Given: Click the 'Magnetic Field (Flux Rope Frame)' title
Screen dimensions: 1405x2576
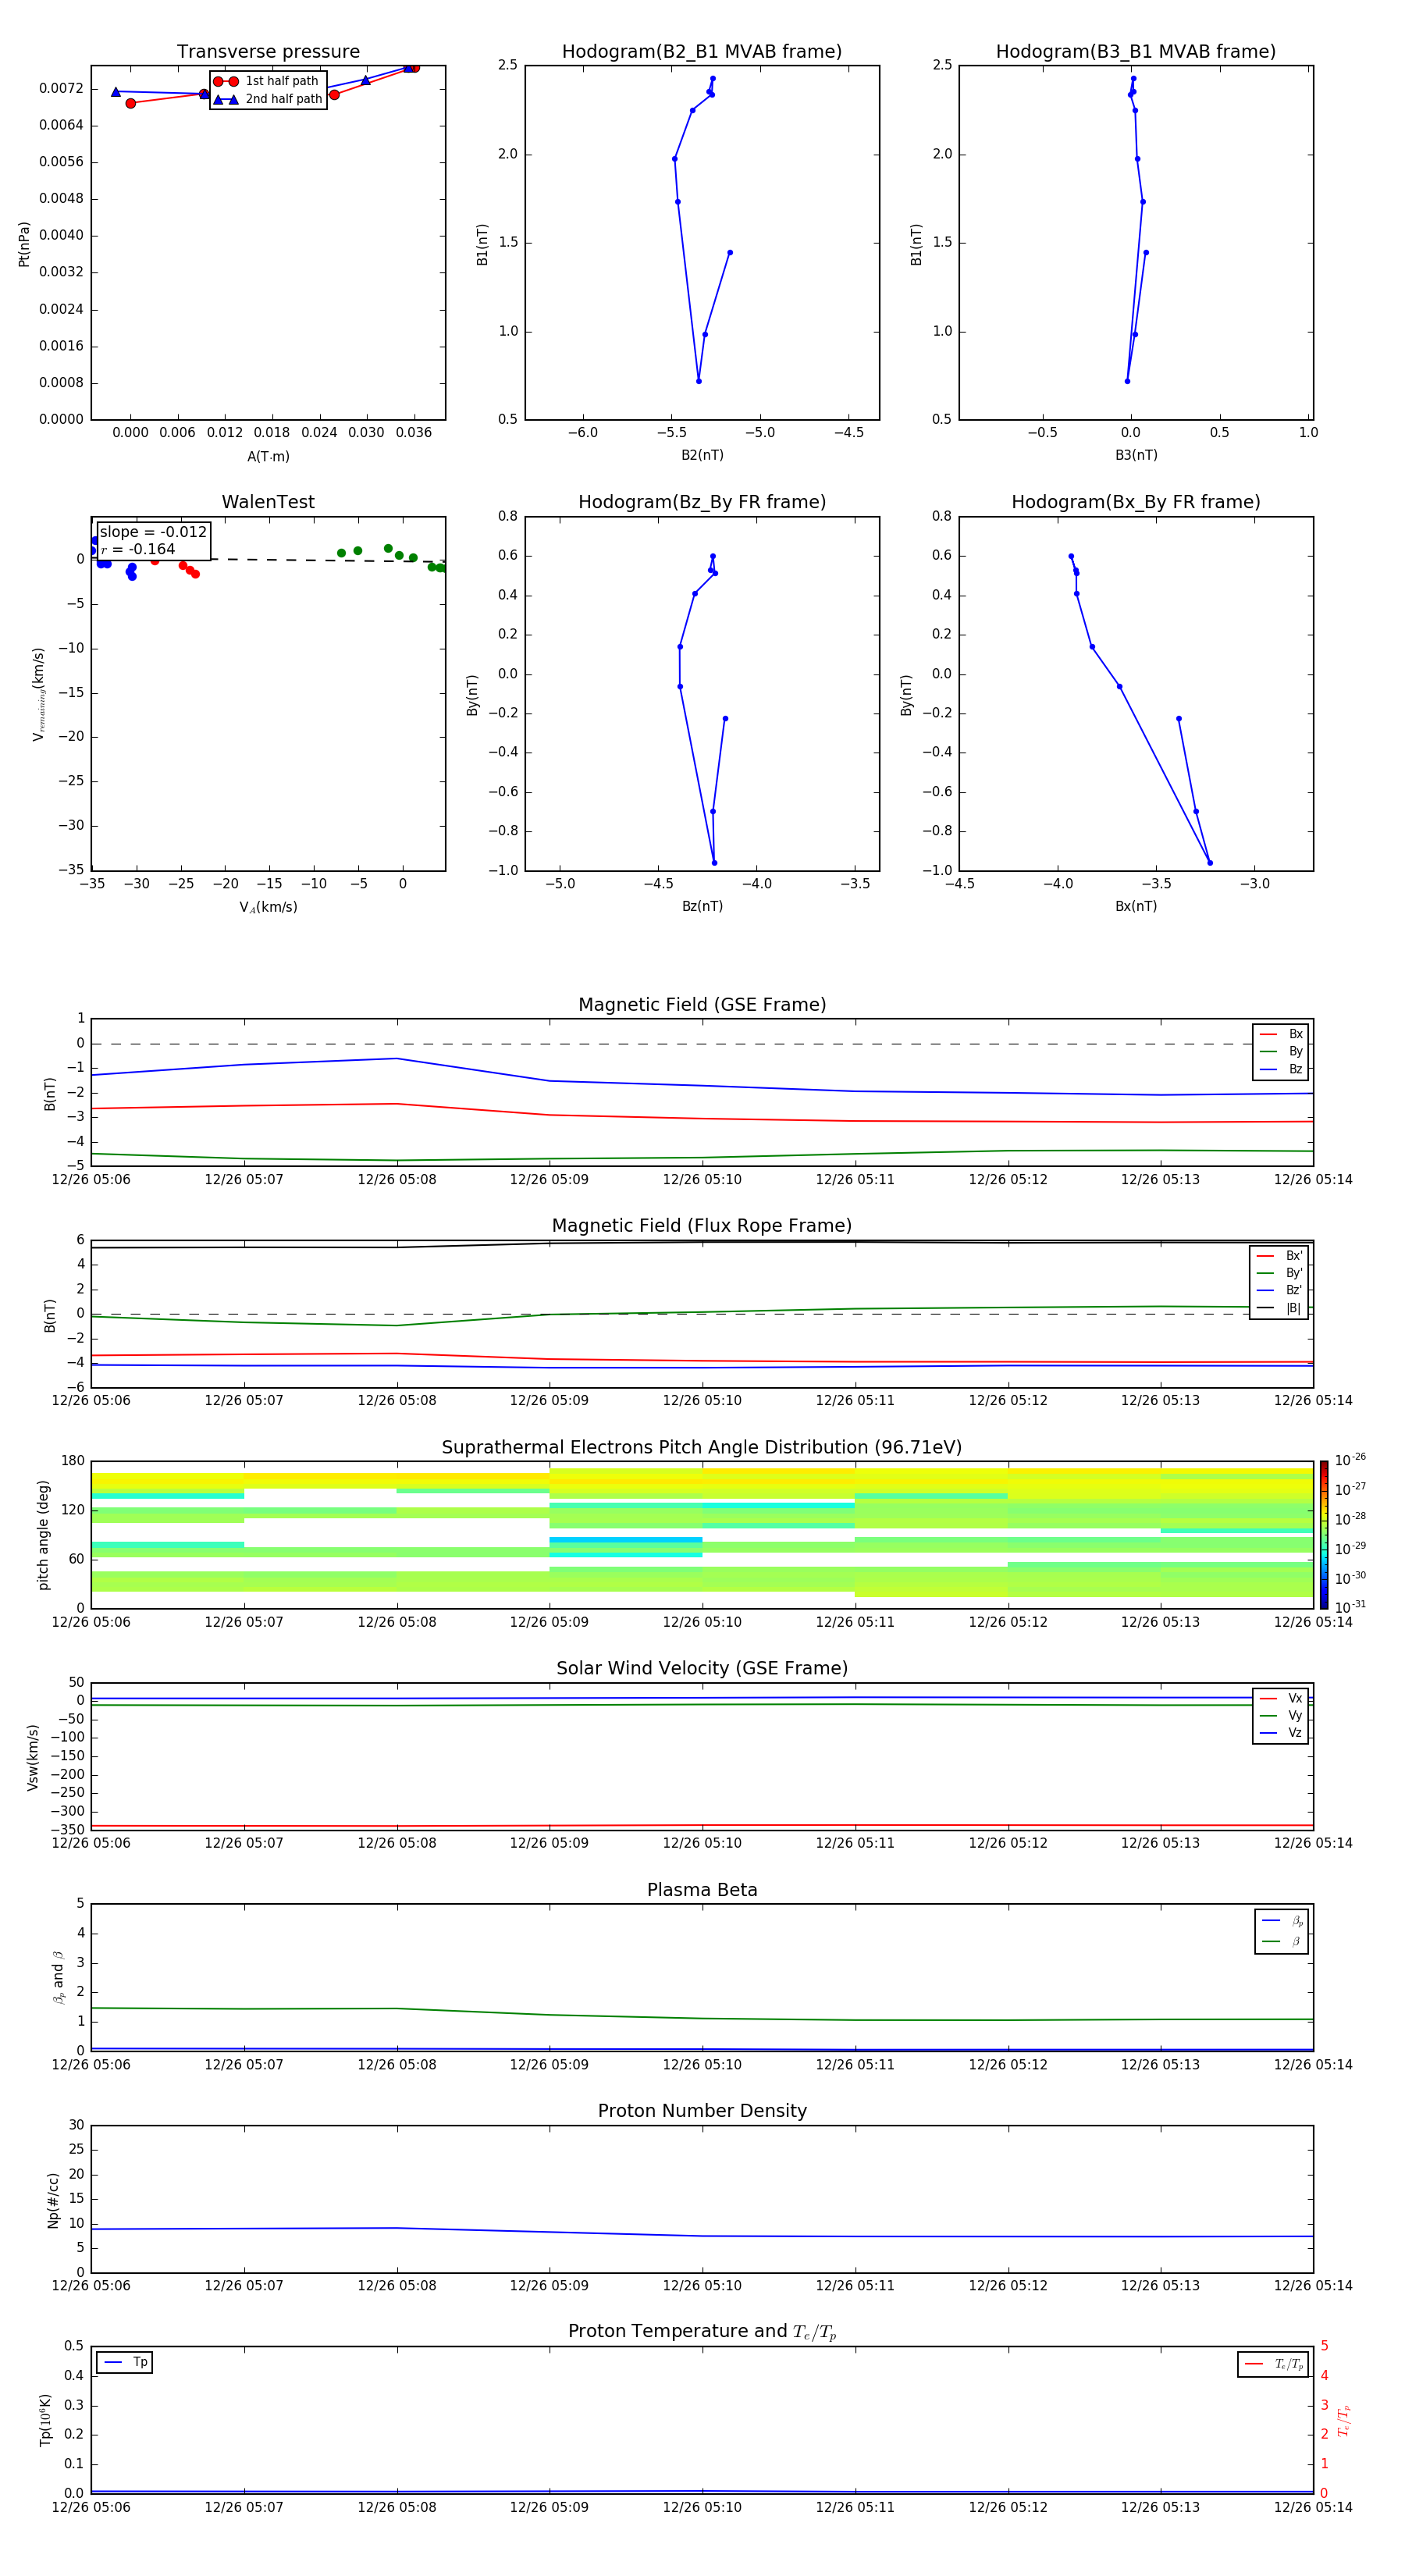Looking at the screenshot, I should point(702,1226).
